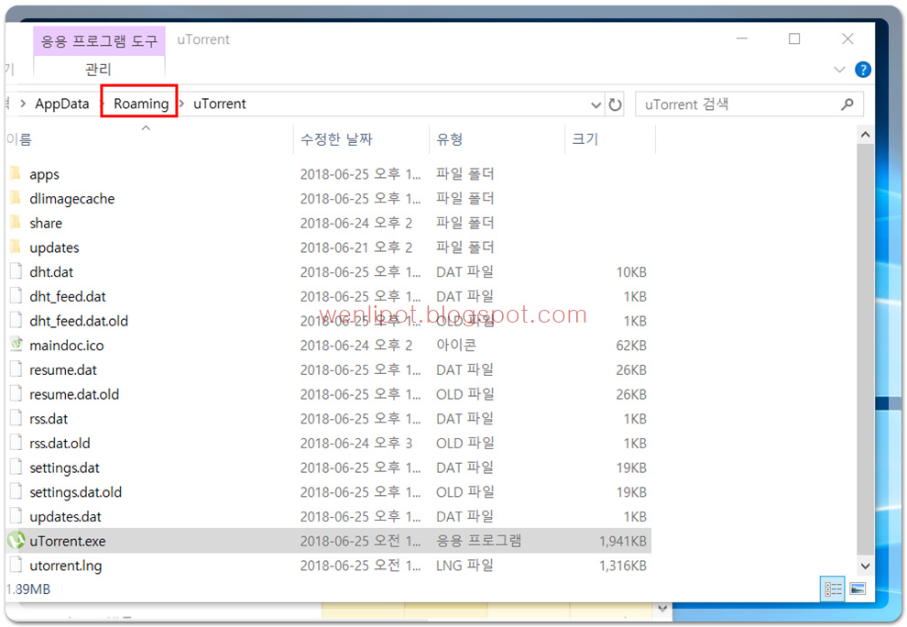The height and width of the screenshot is (627, 907).
Task: Click the file list scroll down arrow
Action: 865,566
